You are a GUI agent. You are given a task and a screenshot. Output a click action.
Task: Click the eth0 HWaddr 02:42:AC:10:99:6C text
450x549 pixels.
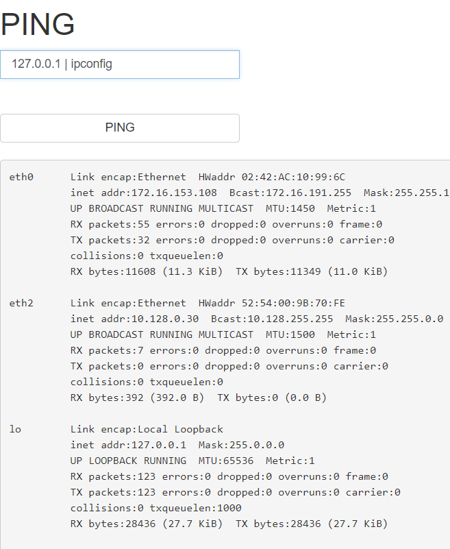[272, 177]
